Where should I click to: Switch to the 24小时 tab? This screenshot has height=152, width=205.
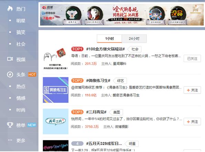[x=134, y=39]
